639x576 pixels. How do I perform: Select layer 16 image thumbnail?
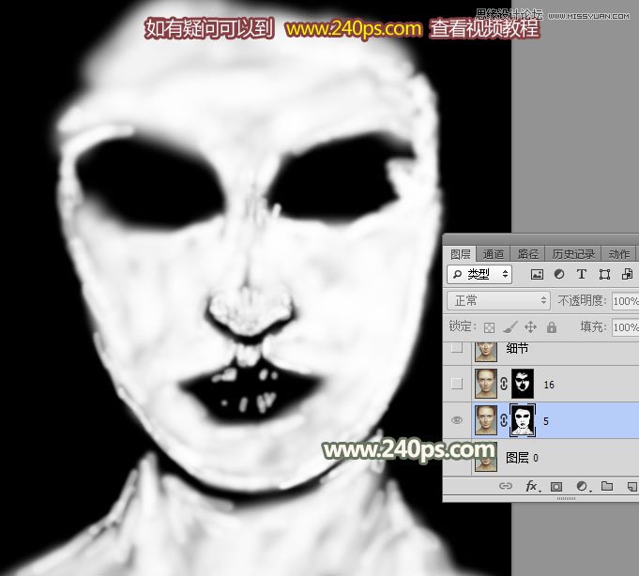click(486, 384)
